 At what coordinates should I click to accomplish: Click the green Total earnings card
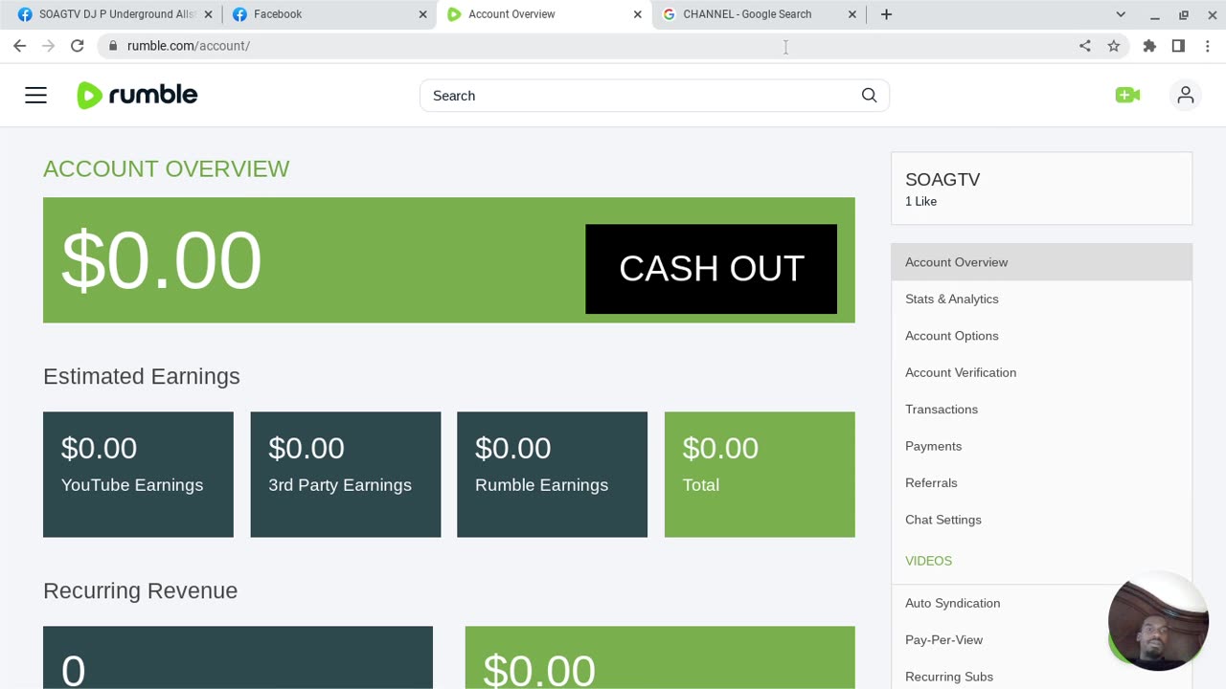(x=760, y=475)
